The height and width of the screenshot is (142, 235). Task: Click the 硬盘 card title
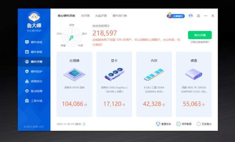click(194, 61)
